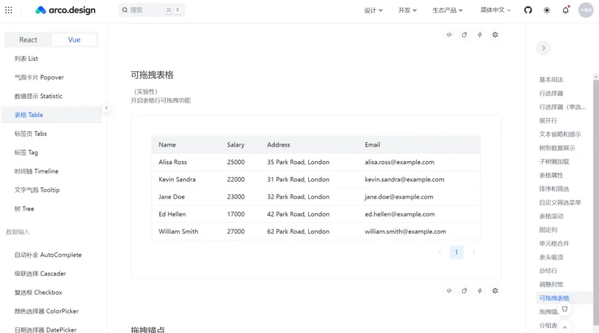Open draggable table demo in CodeSandbox
The image size is (599, 333).
click(495, 291)
